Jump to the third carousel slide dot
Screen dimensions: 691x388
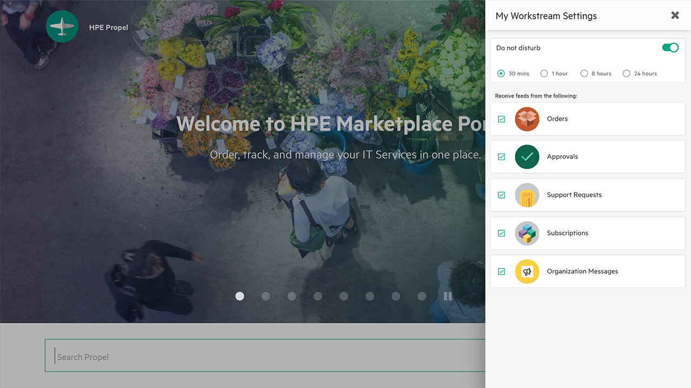pos(292,296)
